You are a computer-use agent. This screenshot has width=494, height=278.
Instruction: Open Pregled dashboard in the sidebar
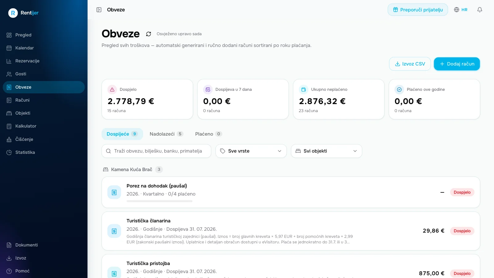[44, 35]
